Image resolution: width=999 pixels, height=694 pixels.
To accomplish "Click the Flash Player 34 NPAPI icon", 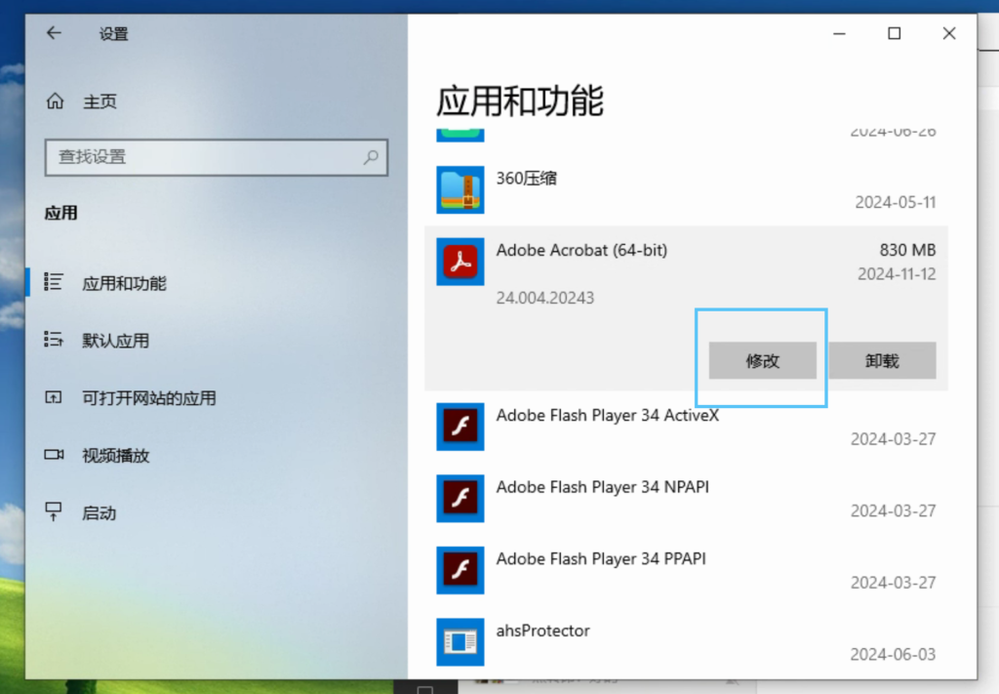I will tap(460, 499).
